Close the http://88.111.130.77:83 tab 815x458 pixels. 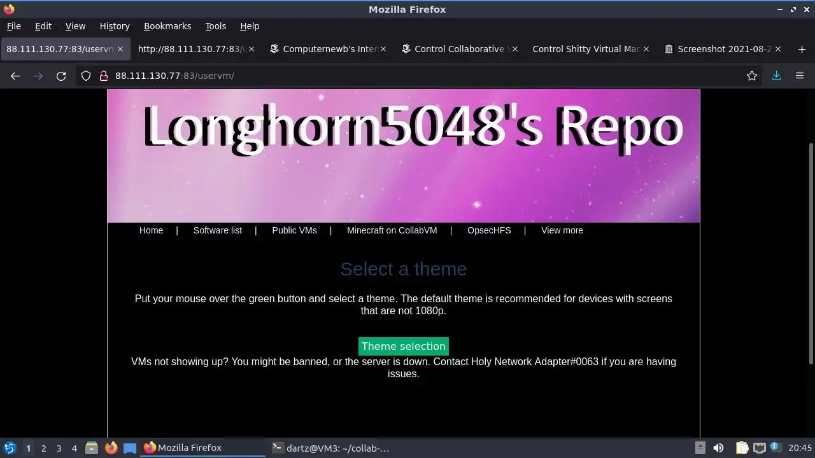click(251, 49)
